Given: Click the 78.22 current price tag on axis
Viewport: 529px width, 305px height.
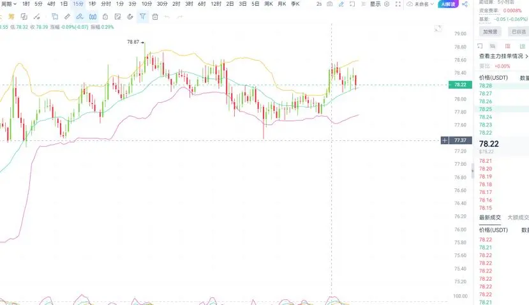Looking at the screenshot, I should [x=460, y=85].
